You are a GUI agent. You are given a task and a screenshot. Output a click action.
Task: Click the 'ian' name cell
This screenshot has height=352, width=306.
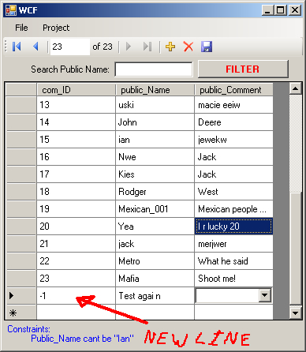coord(155,140)
